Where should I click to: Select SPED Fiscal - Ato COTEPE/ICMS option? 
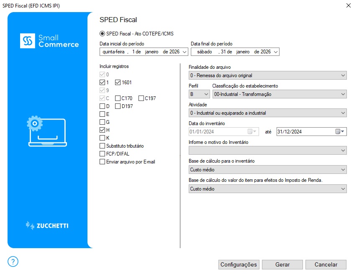pyautogui.click(x=102, y=33)
